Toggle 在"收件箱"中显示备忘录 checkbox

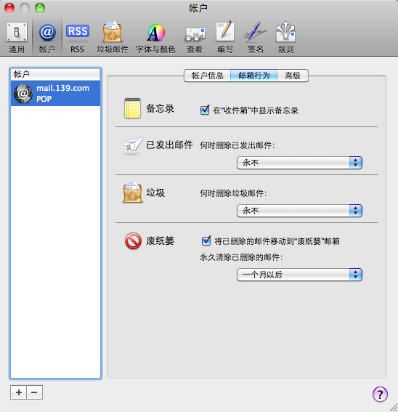click(205, 110)
